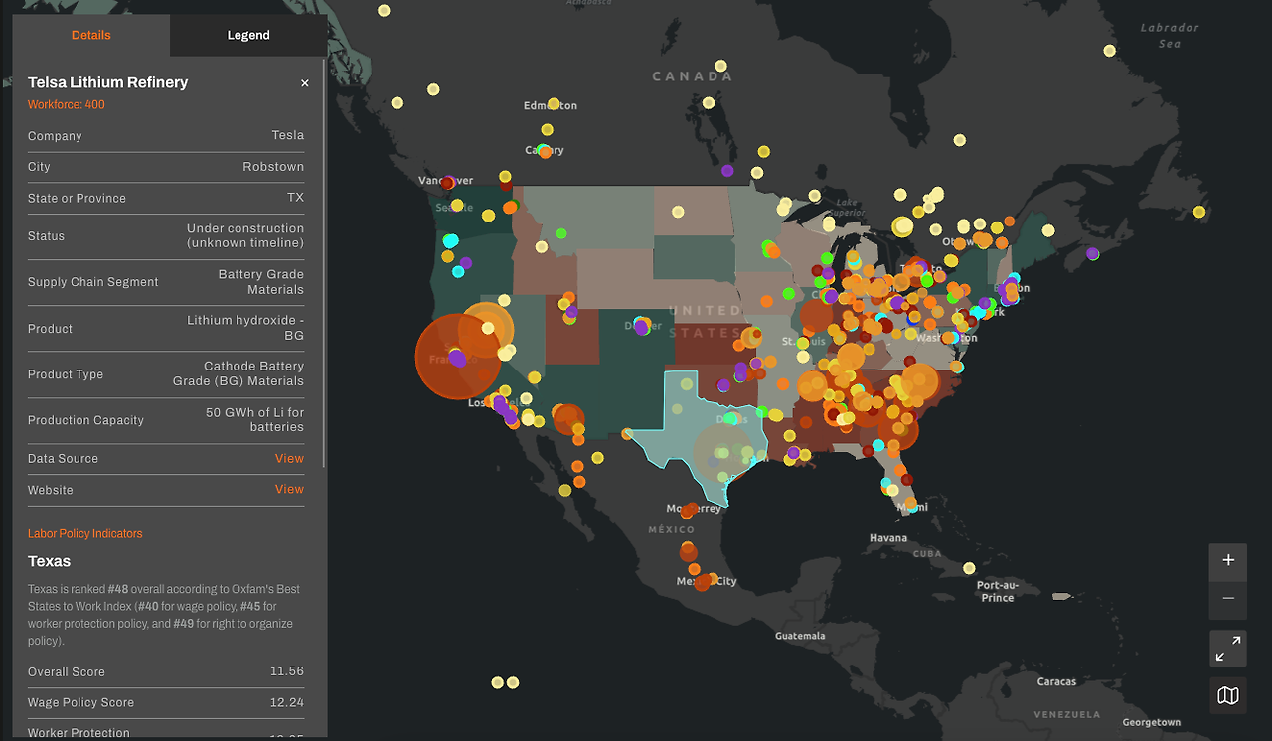The width and height of the screenshot is (1272, 741).
Task: Open the basemap switcher icon
Action: [1228, 695]
